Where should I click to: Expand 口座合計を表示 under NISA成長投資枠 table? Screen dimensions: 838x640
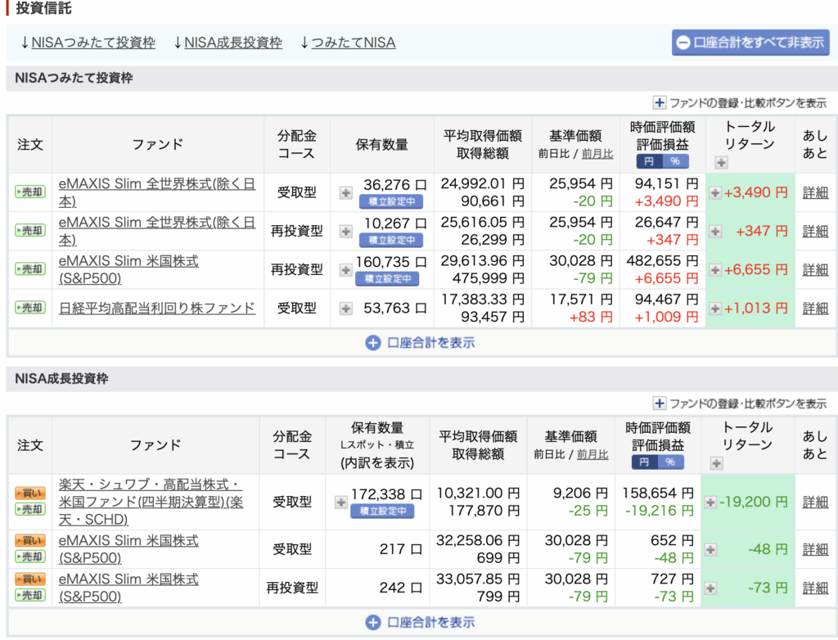point(421,622)
